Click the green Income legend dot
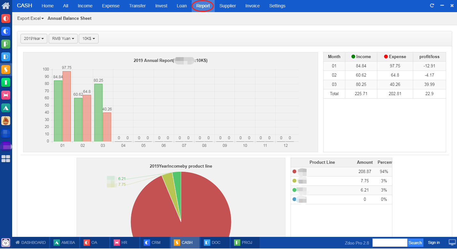The height and width of the screenshot is (249, 457). pos(353,57)
